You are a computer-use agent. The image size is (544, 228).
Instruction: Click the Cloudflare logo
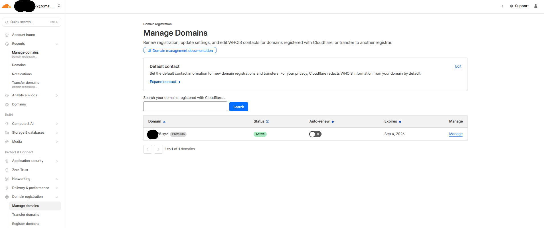point(6,6)
